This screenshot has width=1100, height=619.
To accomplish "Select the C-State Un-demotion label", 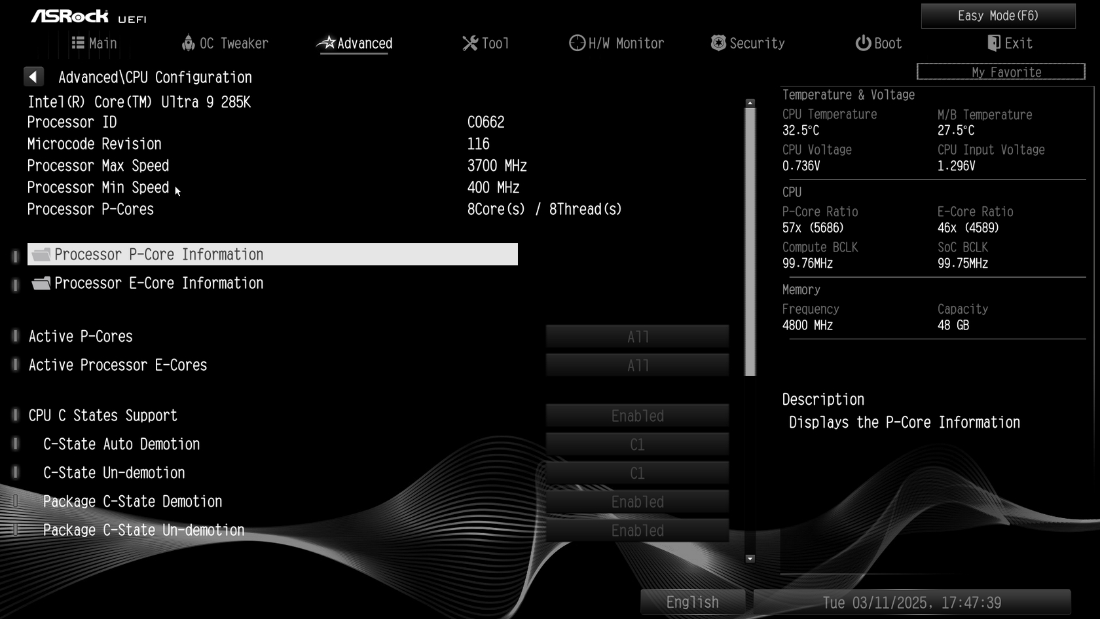I will pos(114,474).
